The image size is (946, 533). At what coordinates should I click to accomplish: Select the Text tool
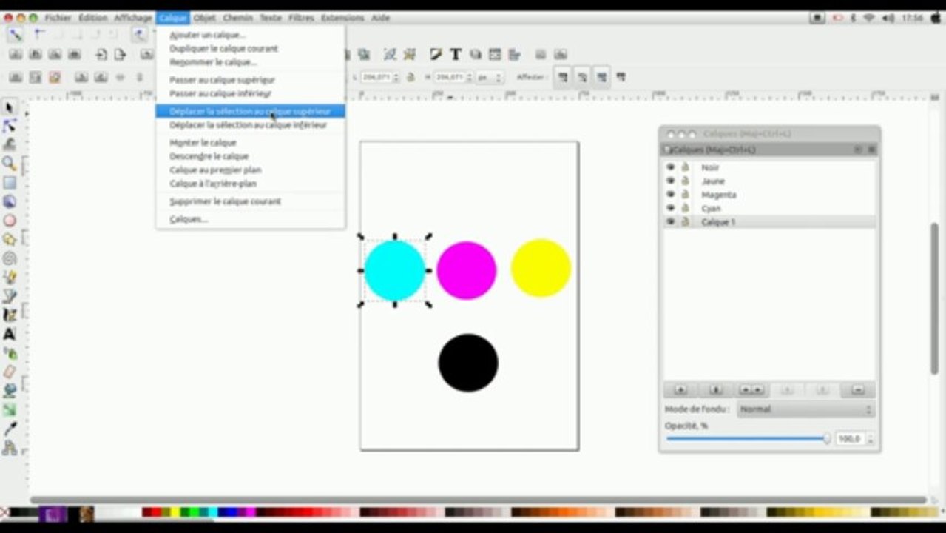[x=10, y=334]
